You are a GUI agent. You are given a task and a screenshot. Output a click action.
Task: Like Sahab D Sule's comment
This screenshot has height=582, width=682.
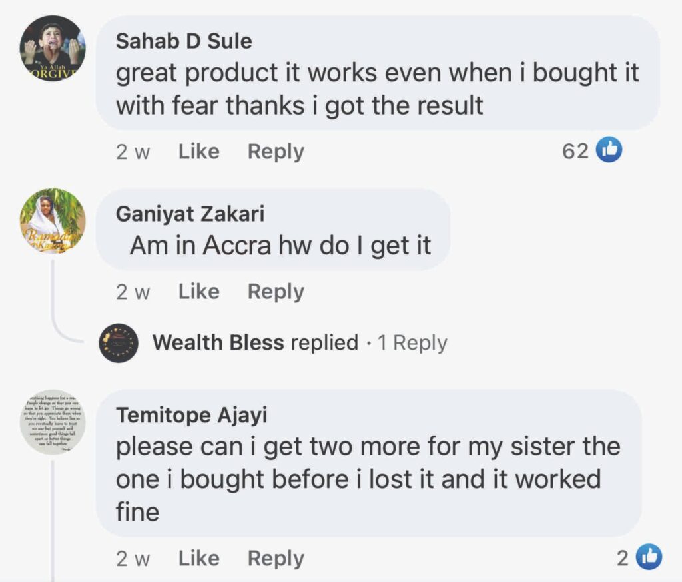tap(198, 152)
